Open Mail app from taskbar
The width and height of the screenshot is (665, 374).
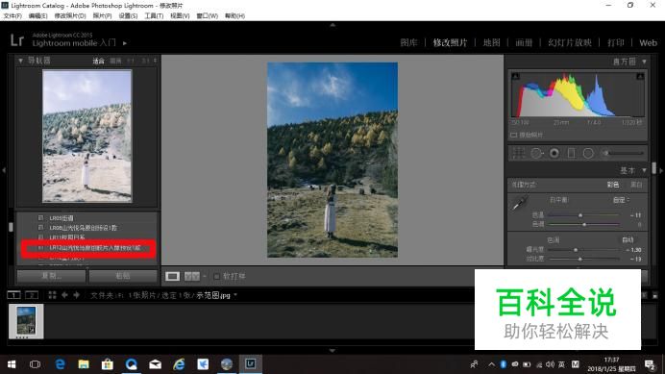(156, 364)
